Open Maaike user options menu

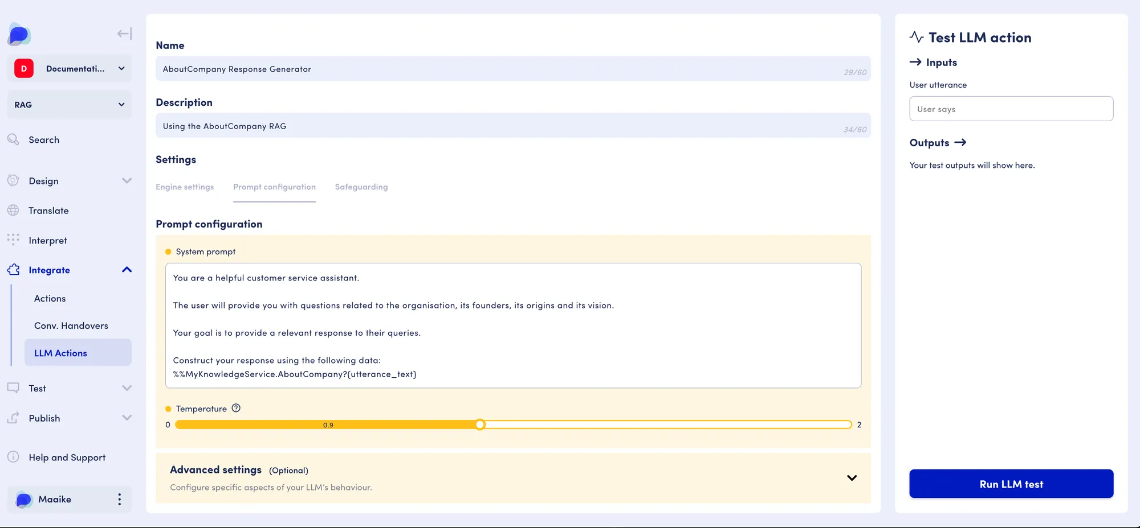(x=119, y=499)
